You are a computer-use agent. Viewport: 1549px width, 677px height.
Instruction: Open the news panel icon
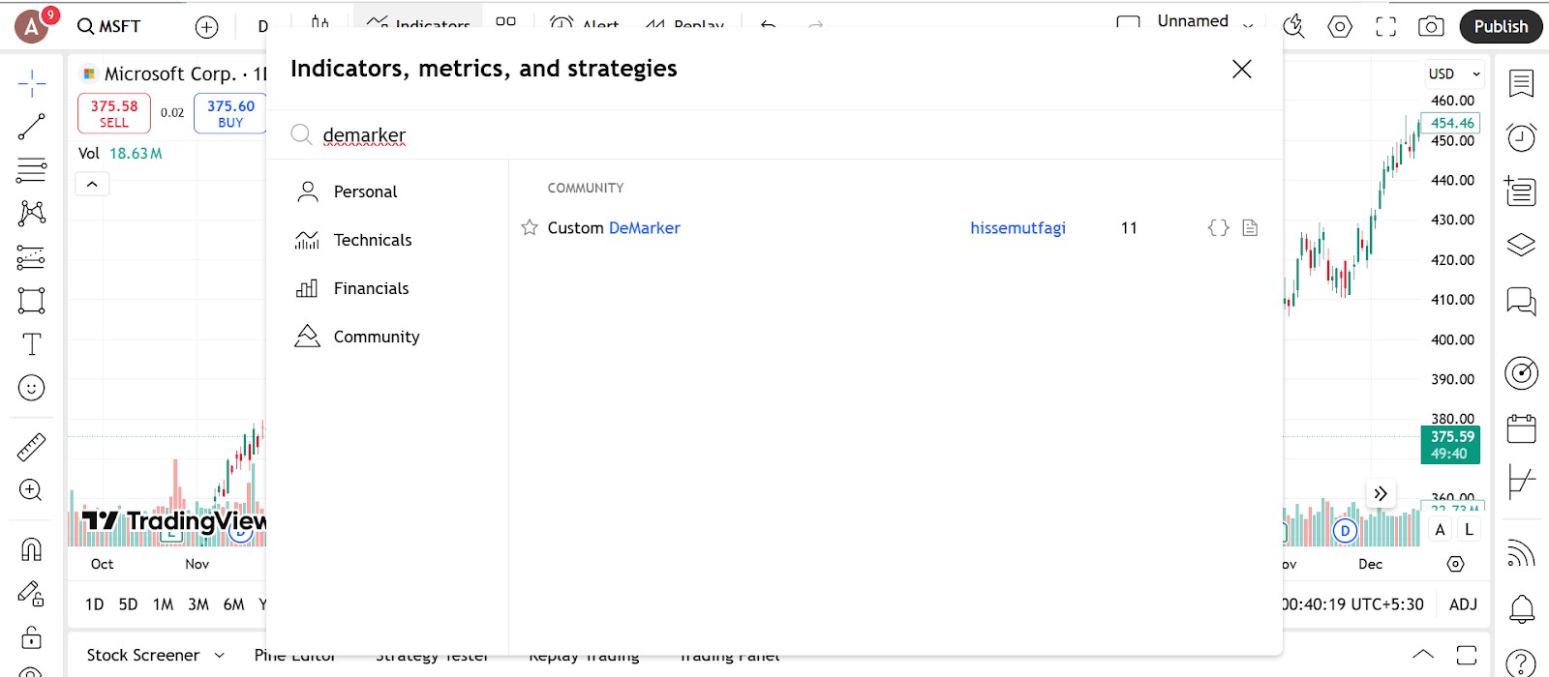pos(1521,191)
